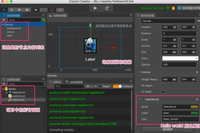This screenshot has height=133, width=200.
Task: Select the move transform tool in toolbar
Action: [x=4, y=10]
